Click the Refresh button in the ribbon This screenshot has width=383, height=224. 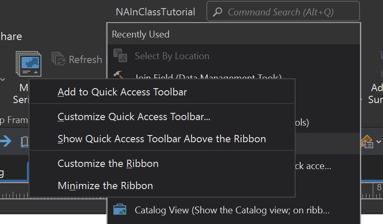click(x=77, y=59)
